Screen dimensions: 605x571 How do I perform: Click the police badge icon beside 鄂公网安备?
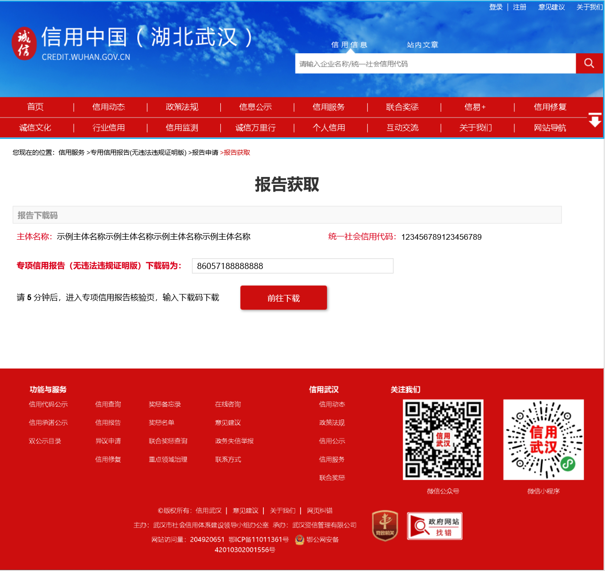[300, 540]
